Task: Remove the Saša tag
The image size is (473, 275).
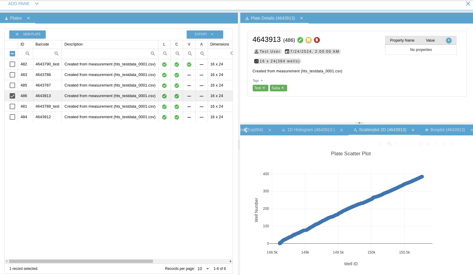Action: pyautogui.click(x=283, y=88)
